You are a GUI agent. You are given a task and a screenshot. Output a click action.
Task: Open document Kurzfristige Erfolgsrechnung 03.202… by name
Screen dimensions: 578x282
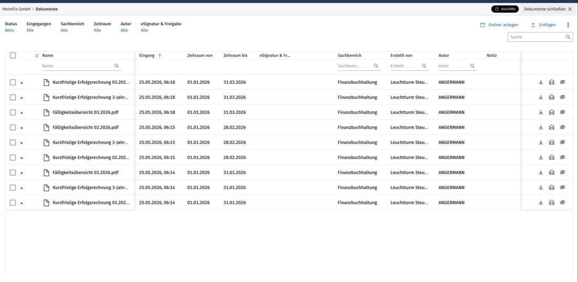pyautogui.click(x=91, y=82)
